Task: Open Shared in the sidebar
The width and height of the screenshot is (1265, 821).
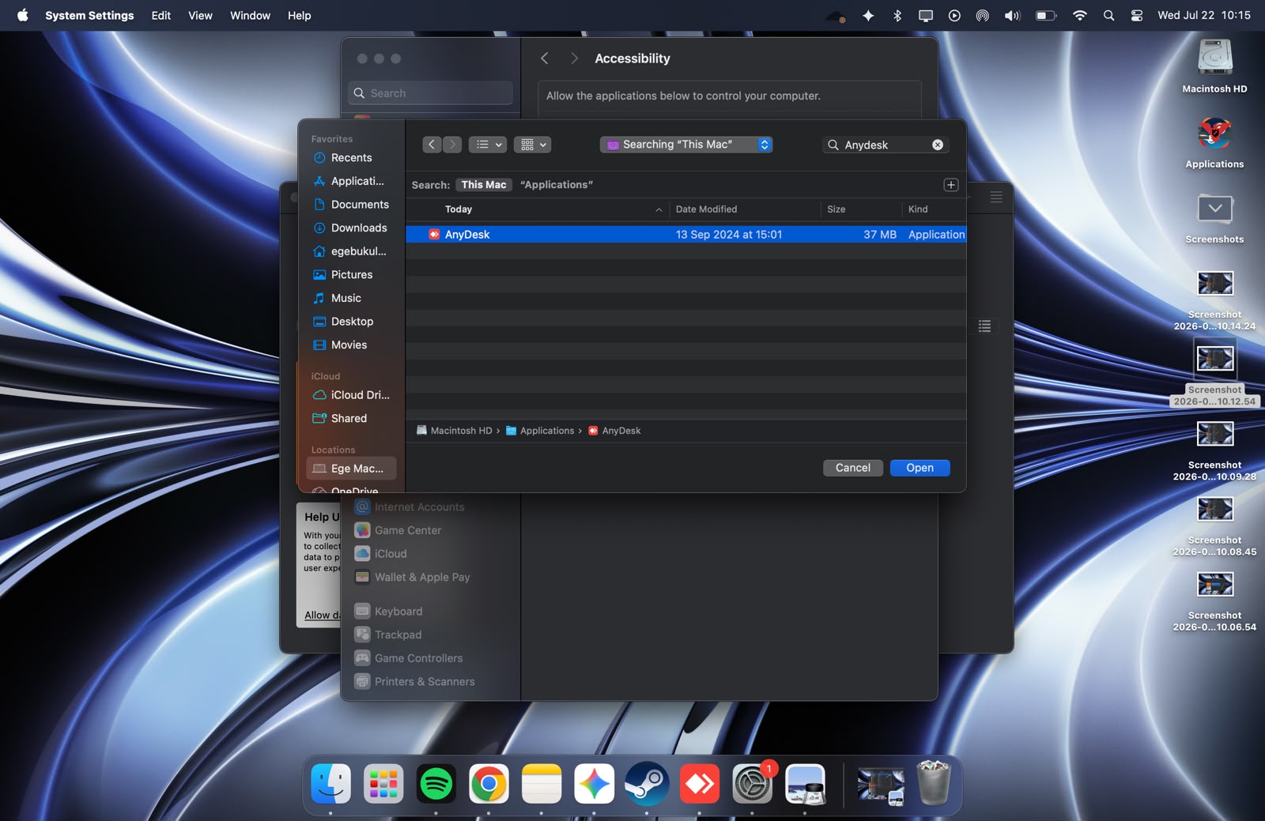Action: pyautogui.click(x=351, y=419)
